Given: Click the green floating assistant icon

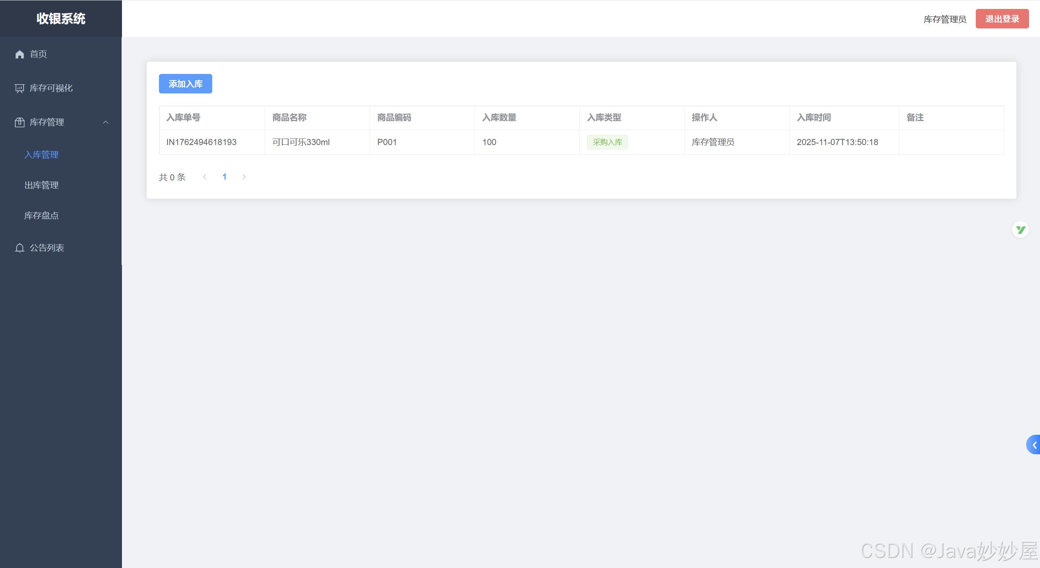Looking at the screenshot, I should coord(1020,230).
